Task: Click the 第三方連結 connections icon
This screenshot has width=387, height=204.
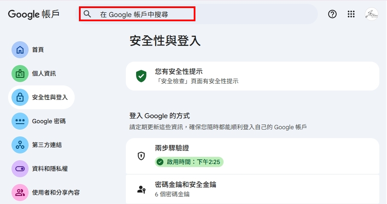Action: (20, 145)
